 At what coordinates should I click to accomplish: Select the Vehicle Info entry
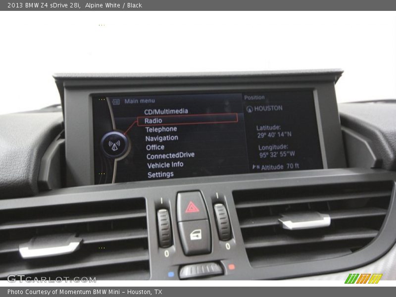coord(165,165)
